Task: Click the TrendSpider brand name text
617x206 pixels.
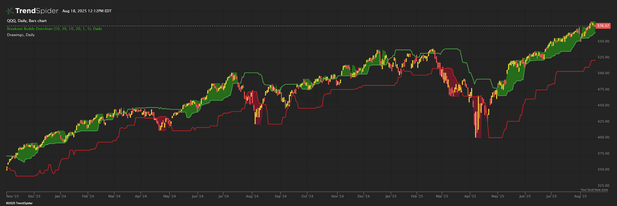Action: click(37, 11)
